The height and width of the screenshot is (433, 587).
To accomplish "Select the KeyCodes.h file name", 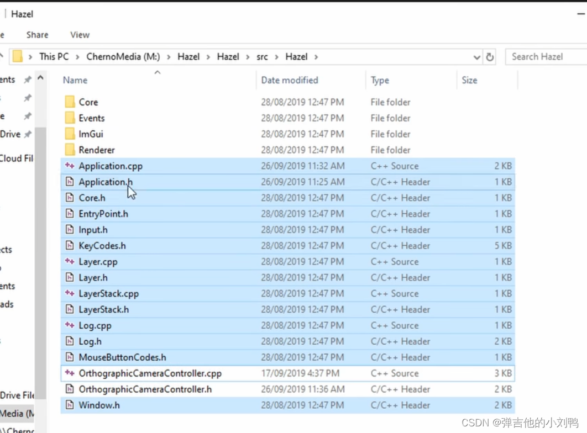I will (x=102, y=246).
